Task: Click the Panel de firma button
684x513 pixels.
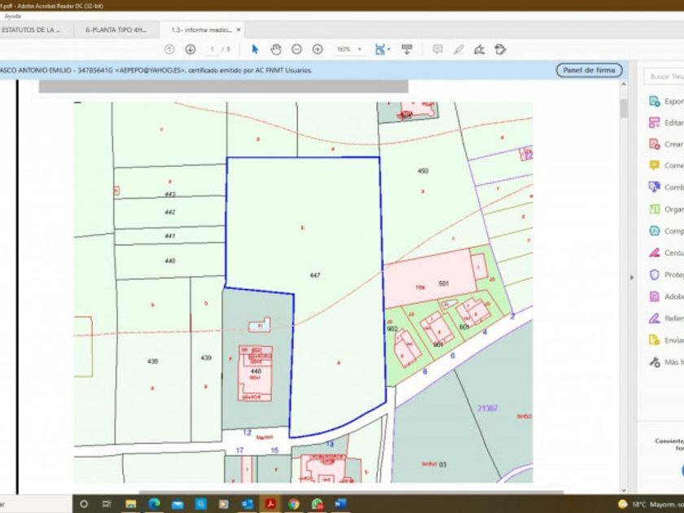Action: tap(589, 71)
